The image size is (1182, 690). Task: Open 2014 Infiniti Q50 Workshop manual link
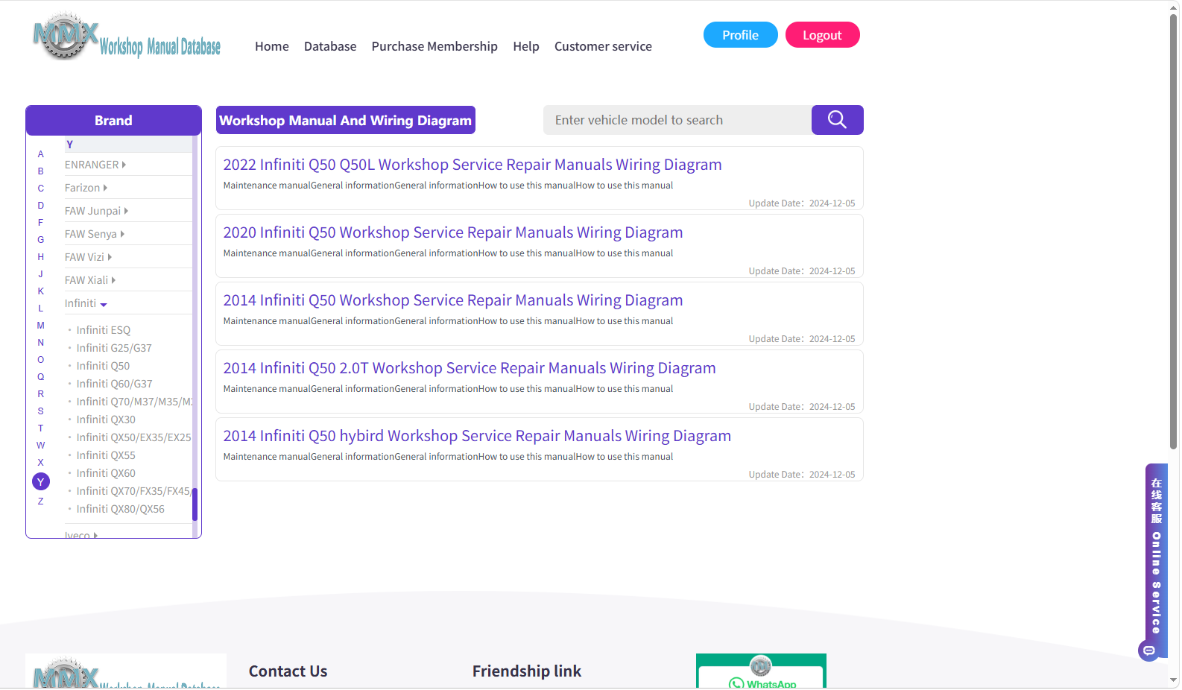point(453,300)
